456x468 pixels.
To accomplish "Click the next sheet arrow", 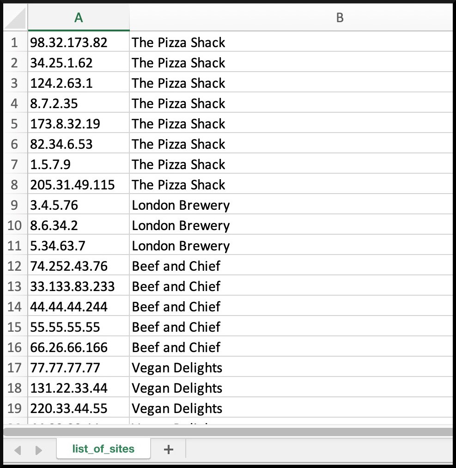I will [x=38, y=450].
